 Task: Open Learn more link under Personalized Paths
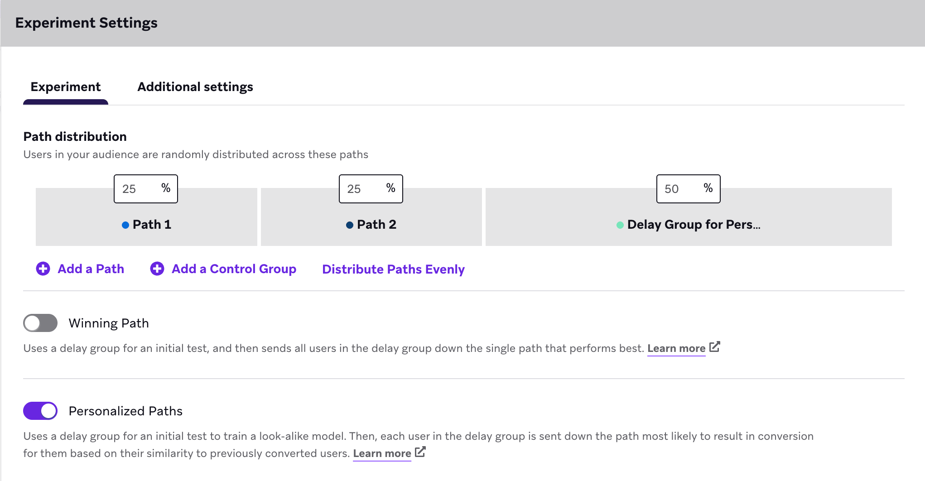[382, 453]
